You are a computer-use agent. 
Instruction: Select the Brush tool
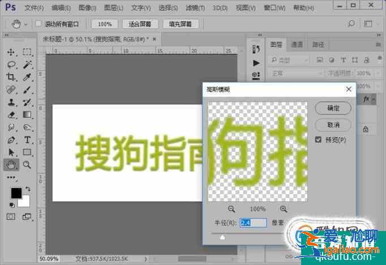pyautogui.click(x=27, y=89)
